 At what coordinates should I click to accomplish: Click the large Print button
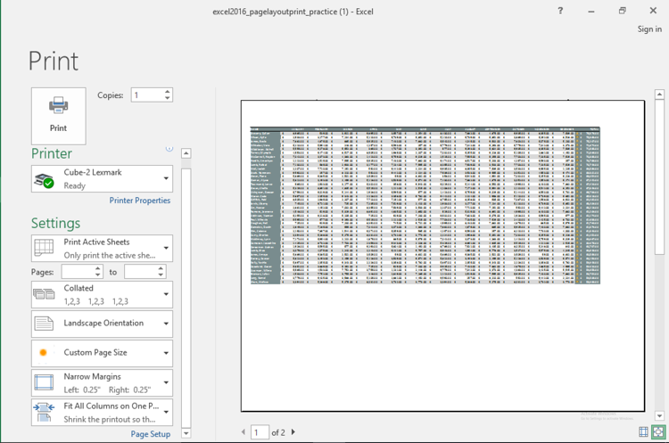tap(59, 115)
